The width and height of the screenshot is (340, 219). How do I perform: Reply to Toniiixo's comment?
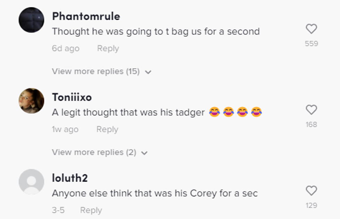tap(107, 129)
